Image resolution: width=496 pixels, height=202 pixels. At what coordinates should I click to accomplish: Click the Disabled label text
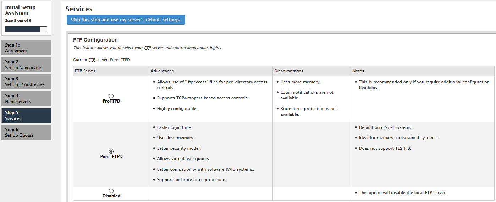click(111, 196)
